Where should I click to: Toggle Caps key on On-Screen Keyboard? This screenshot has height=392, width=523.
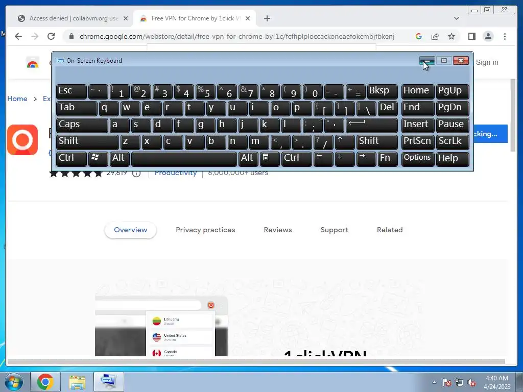coord(82,125)
